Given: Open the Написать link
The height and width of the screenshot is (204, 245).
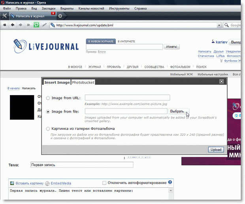Looking at the screenshot, I should (x=205, y=51).
